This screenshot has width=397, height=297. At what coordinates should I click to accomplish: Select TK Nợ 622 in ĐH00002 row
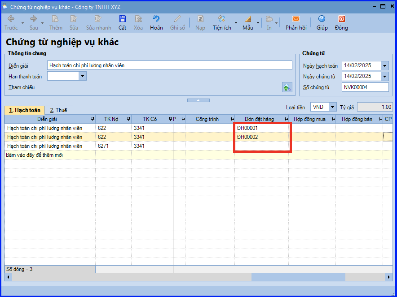click(113, 137)
